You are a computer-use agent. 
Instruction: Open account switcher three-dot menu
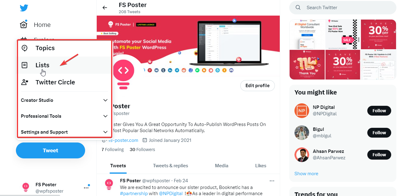(x=86, y=188)
